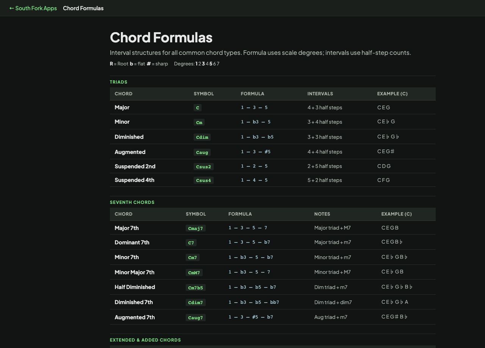The height and width of the screenshot is (348, 485).
Task: Click the Cm7b5 symbol badge
Action: [196, 287]
